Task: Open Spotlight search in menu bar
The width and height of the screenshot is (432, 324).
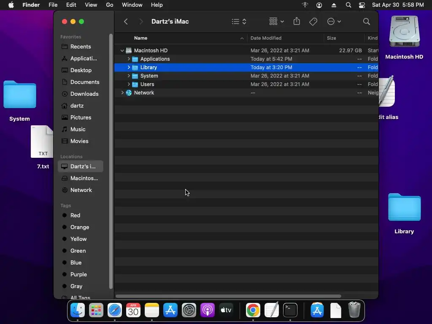Action: tap(348, 5)
